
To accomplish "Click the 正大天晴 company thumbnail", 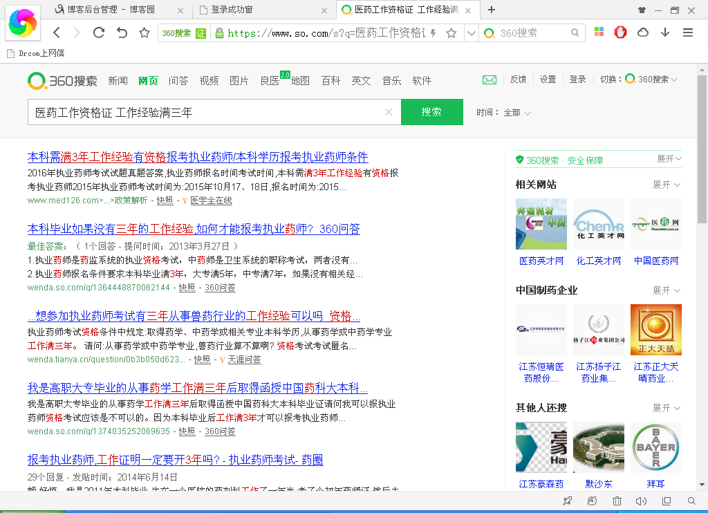I will tap(656, 330).
